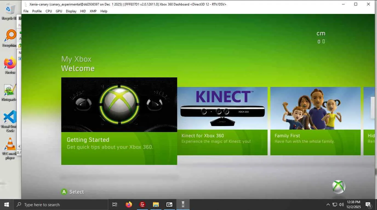Click the Xbox guide orb logo
Screen dimensions: 377x210
339,187
